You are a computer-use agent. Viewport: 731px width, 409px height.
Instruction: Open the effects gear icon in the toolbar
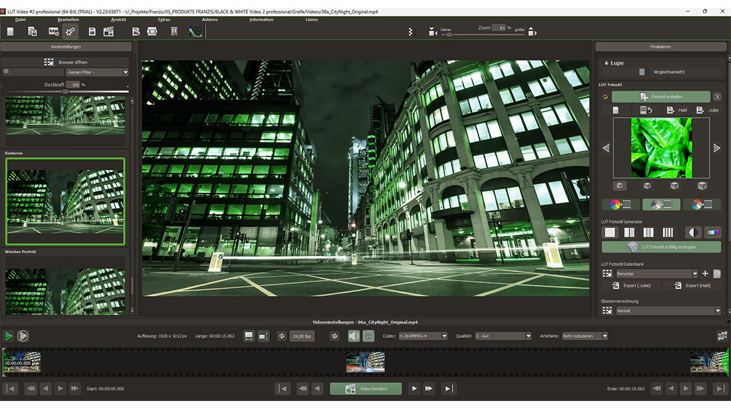coord(70,31)
